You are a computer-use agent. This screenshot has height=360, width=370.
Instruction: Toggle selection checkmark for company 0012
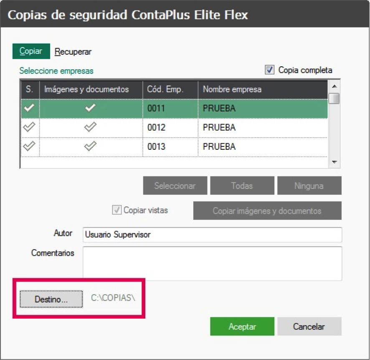[x=30, y=127]
